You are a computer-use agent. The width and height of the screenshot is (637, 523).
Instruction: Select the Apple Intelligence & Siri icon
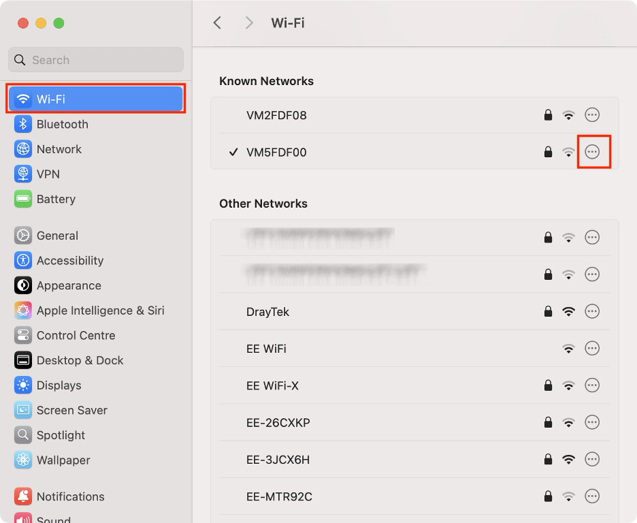22,310
